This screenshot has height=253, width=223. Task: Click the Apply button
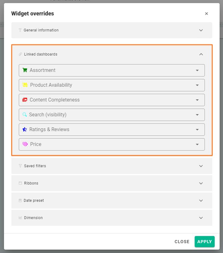point(205,242)
